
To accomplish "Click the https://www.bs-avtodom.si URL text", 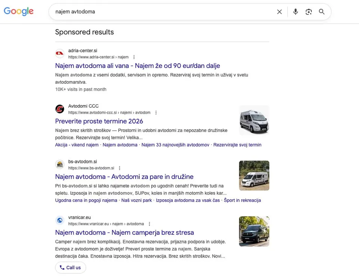I will pyautogui.click(x=91, y=168).
